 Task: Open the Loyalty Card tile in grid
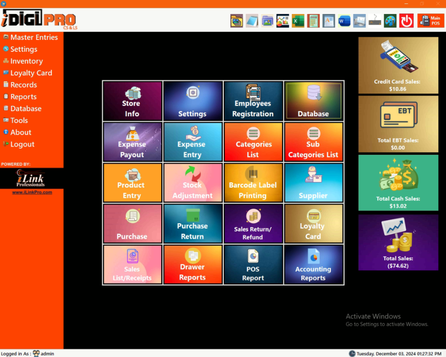(314, 224)
